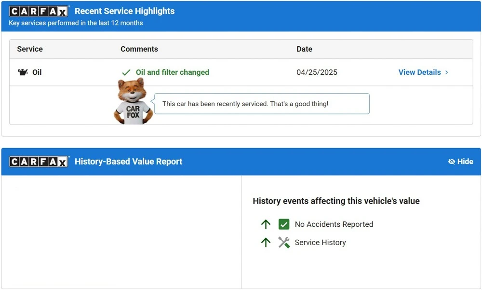Viewport: 482px width, 290px height.
Task: Click CARFAX logo in History-Based Value Report header
Action: pos(39,162)
